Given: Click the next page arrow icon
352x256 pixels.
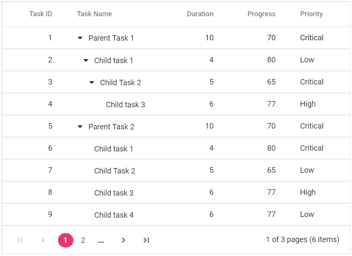Looking at the screenshot, I should pos(123,240).
